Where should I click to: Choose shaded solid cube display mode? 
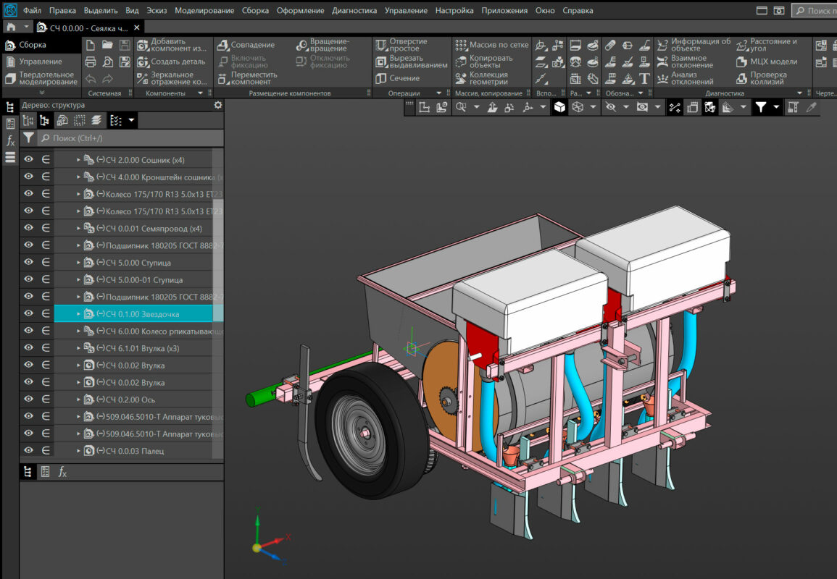tap(559, 107)
